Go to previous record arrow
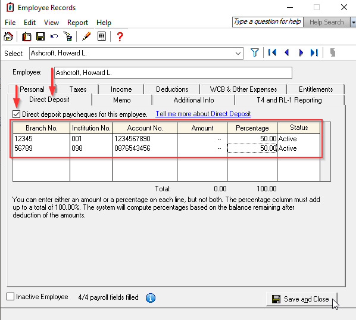This screenshot has height=320, width=356. click(x=287, y=52)
